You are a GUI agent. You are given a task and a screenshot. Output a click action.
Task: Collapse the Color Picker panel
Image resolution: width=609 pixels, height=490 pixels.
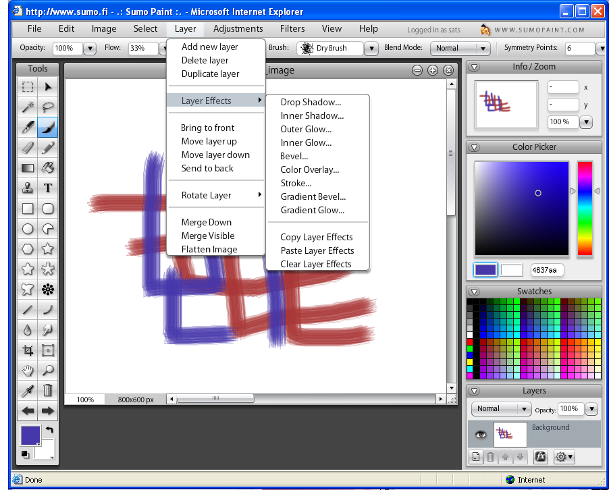coord(475,147)
